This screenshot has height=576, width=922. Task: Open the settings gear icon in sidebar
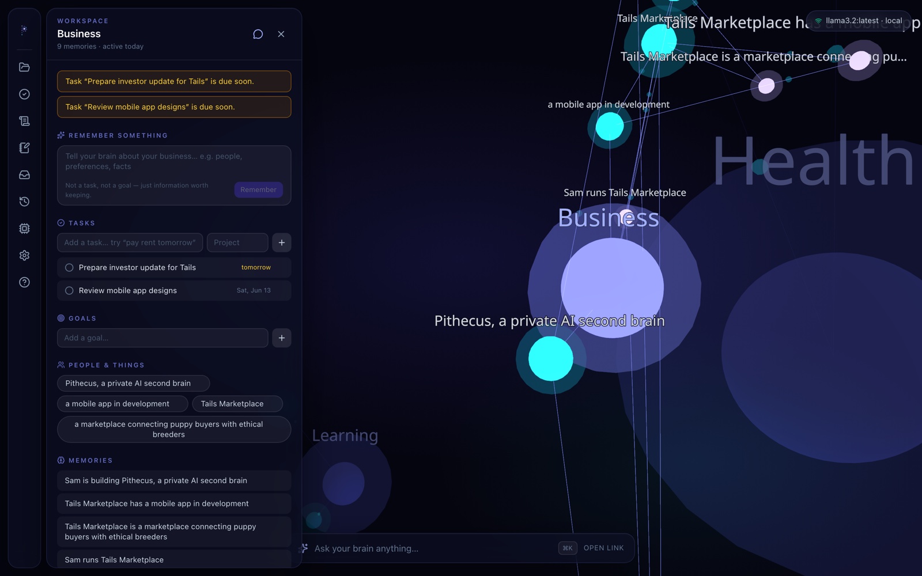tap(24, 255)
